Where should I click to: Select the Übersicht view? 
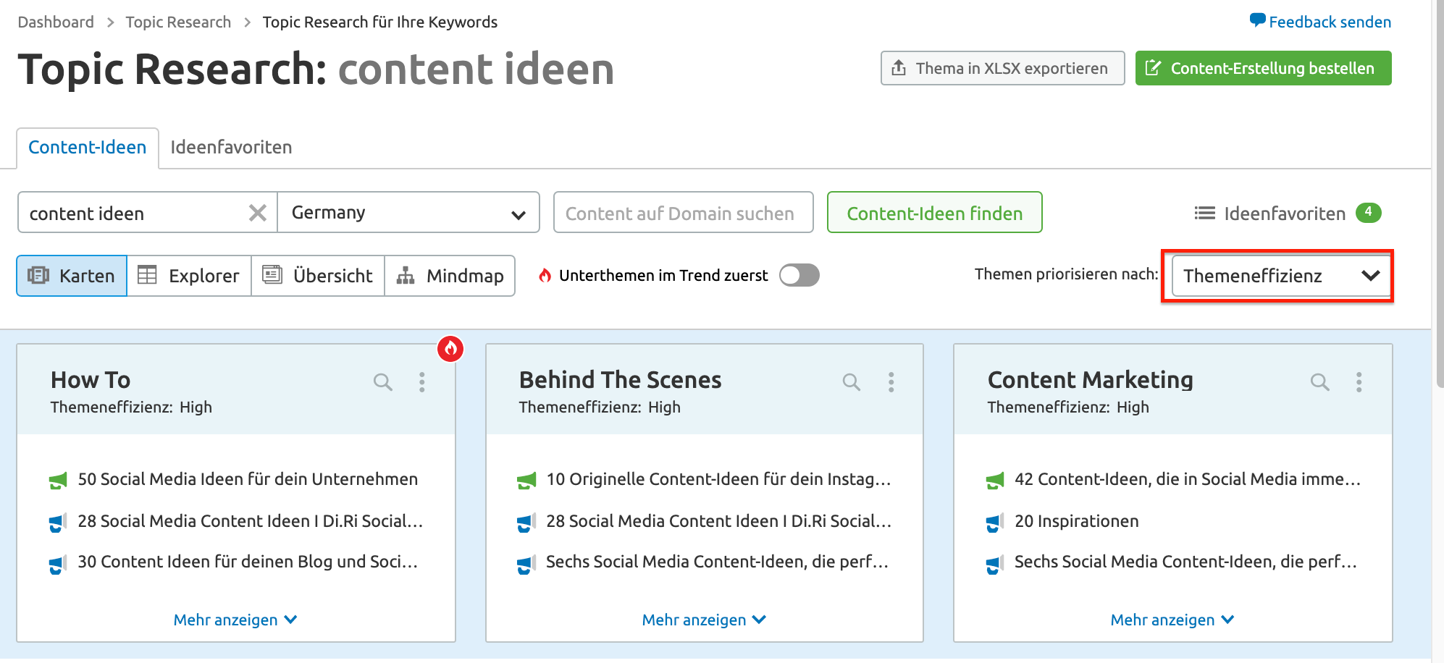pos(318,276)
